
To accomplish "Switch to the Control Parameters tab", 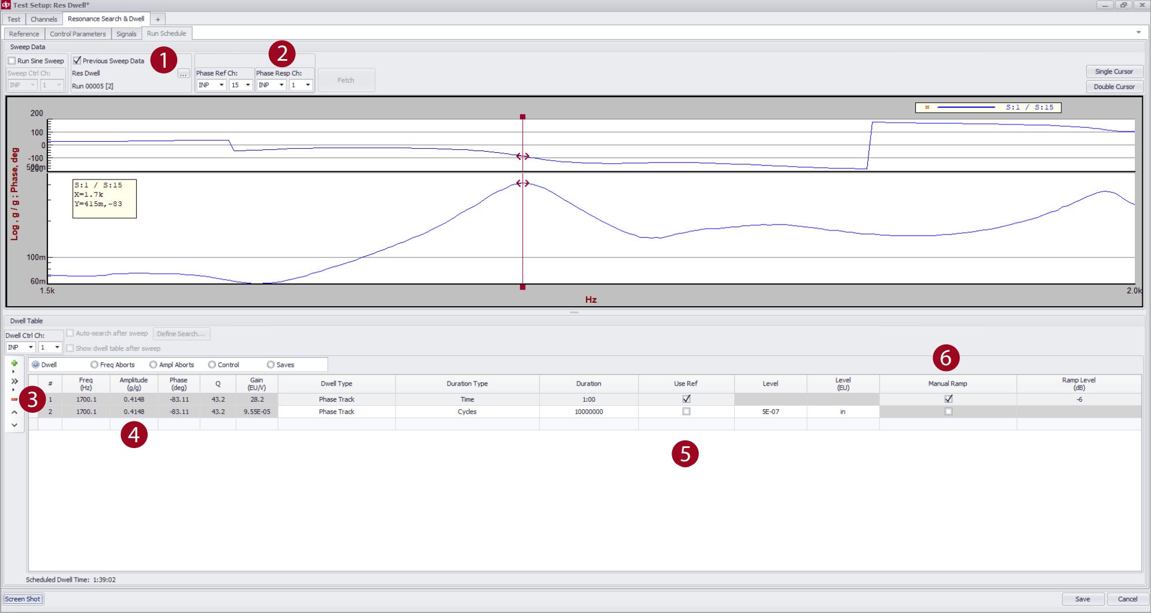I will pos(78,34).
